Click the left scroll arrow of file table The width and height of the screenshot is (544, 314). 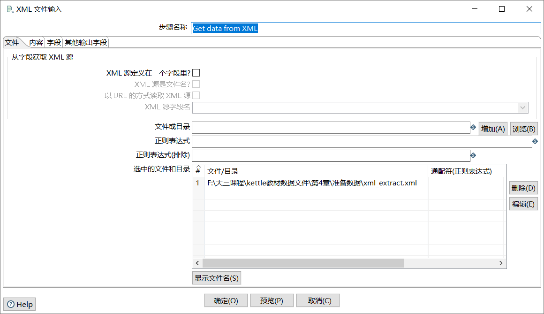click(197, 263)
